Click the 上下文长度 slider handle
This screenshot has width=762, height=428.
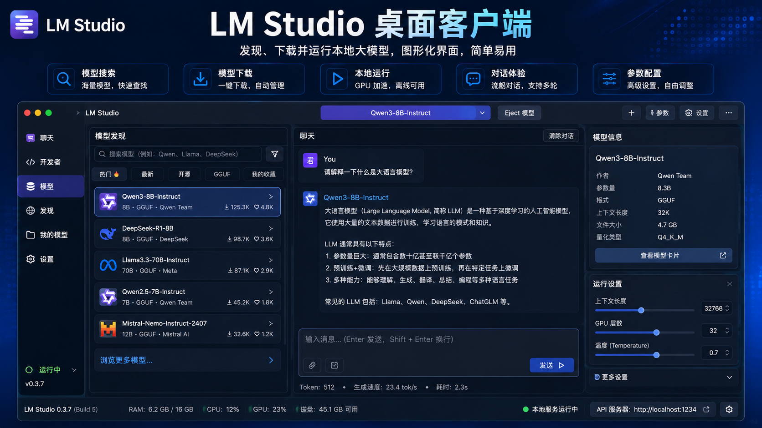click(x=641, y=310)
